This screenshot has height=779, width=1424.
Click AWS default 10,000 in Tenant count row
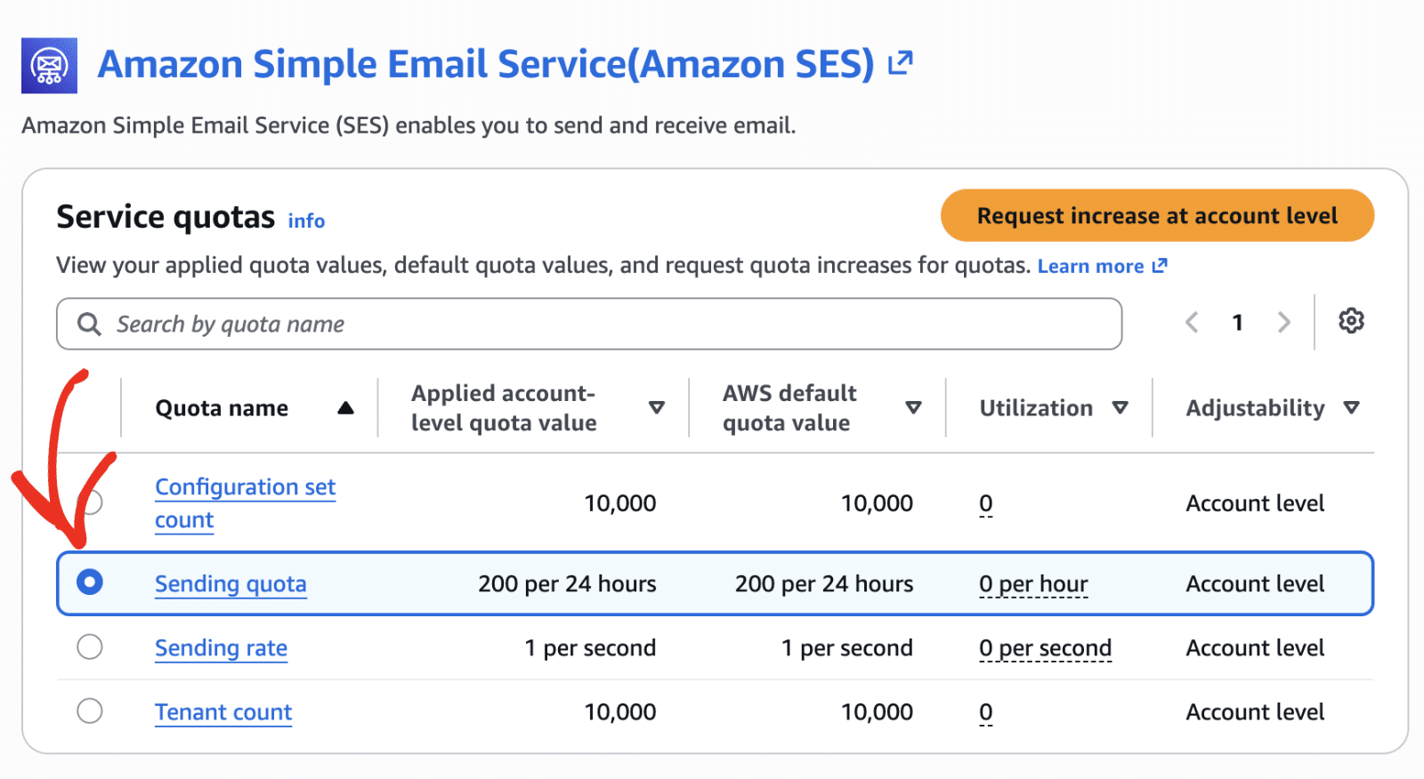click(878, 712)
